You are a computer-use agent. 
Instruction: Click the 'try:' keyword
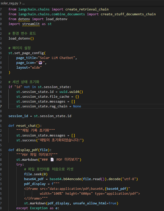tap(20, 165)
